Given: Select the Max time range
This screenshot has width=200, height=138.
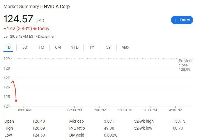Looking at the screenshot, I should point(125,47).
